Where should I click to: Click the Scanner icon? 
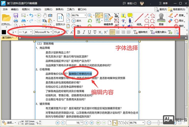[x=23, y=21]
